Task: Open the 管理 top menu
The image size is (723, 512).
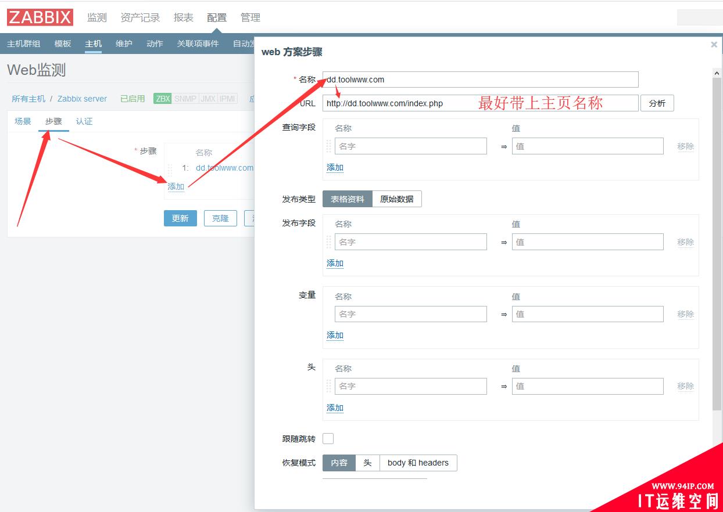Action: coord(250,17)
